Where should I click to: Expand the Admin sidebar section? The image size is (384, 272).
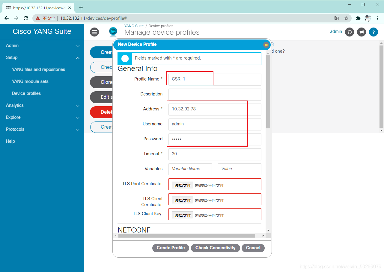tap(42, 45)
